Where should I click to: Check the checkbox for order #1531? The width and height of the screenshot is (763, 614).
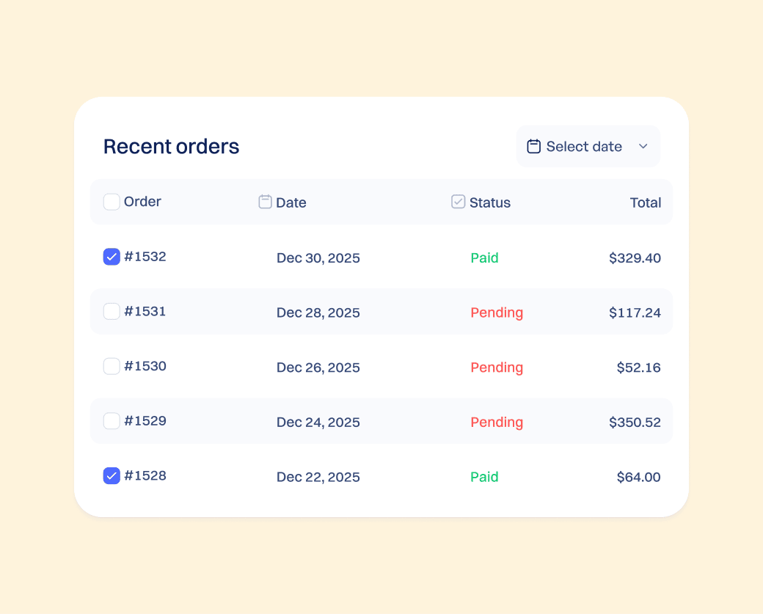[x=112, y=311]
